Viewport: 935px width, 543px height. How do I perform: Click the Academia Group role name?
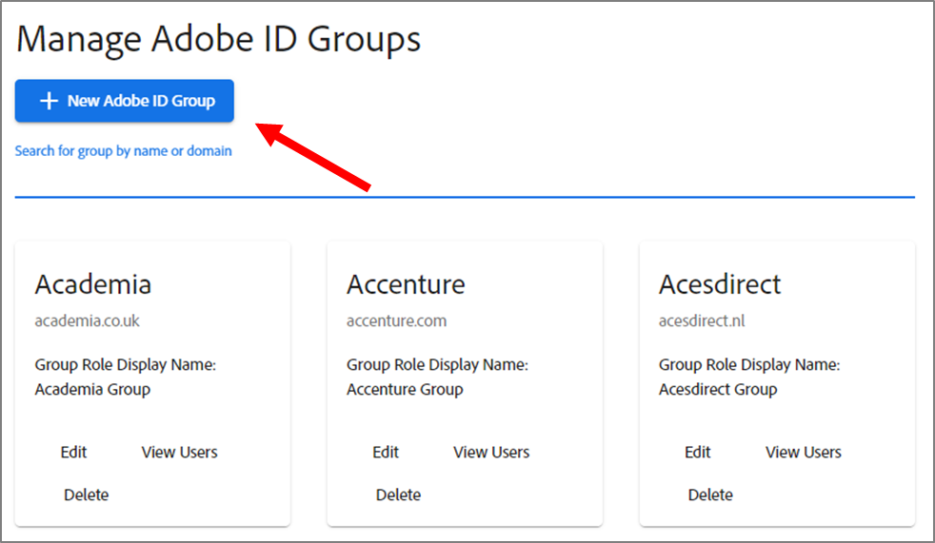tap(92, 389)
